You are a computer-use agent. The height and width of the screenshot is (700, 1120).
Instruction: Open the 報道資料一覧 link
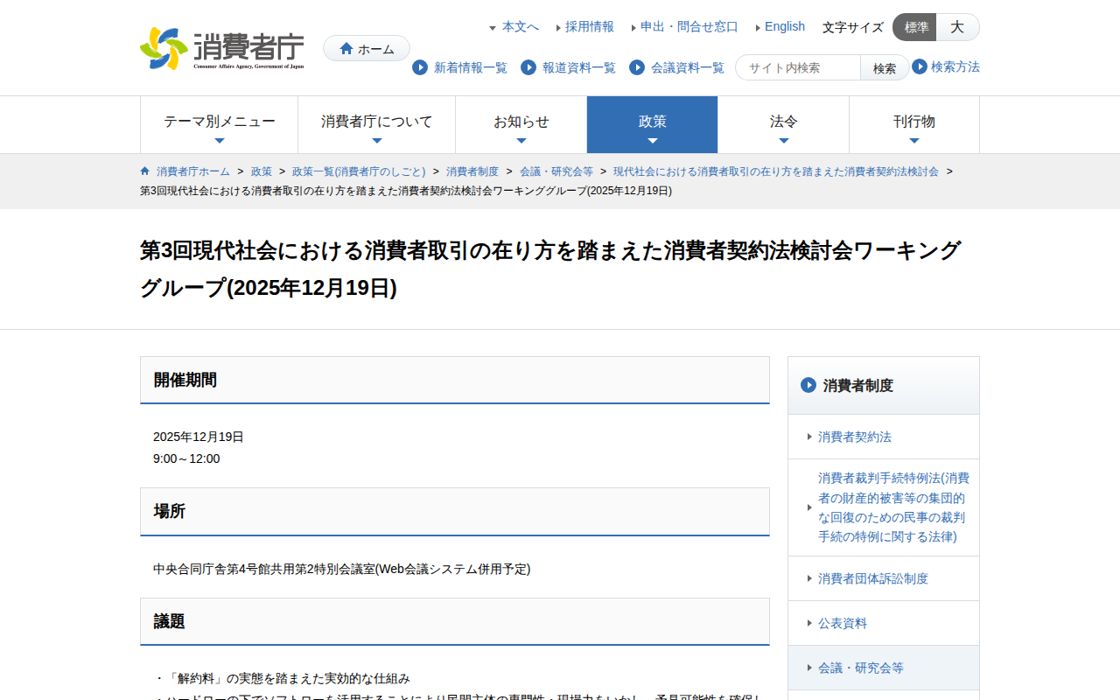tap(579, 67)
